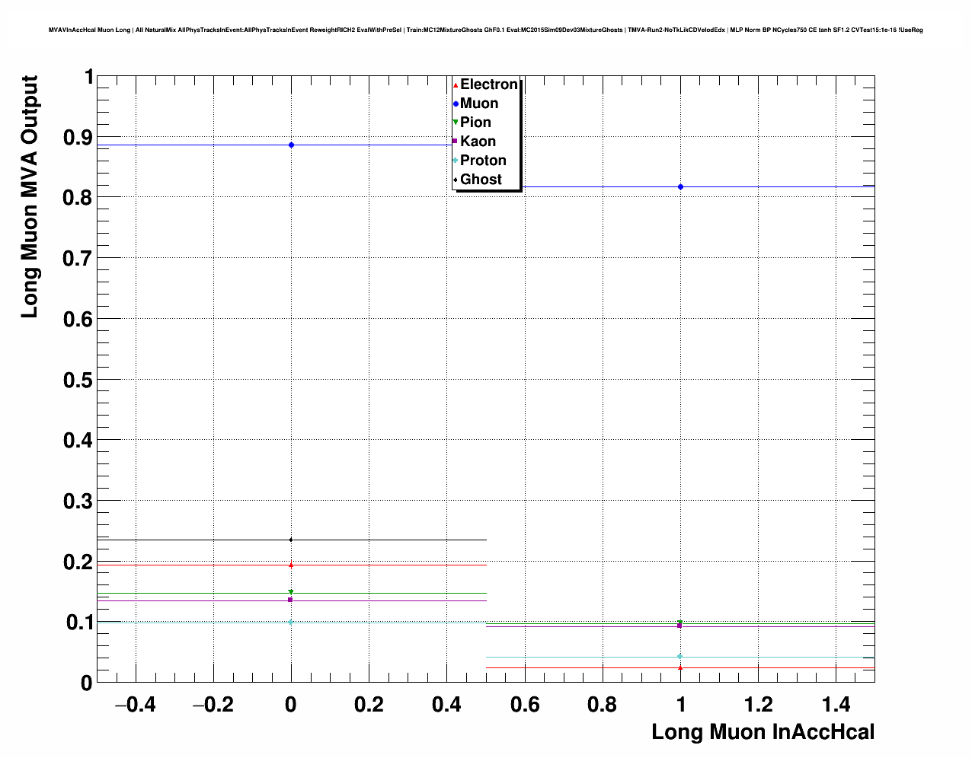
Task: Click the blue Muon data point at x=1
Action: tap(680, 187)
